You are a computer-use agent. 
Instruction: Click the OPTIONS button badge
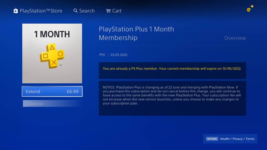click(212, 139)
